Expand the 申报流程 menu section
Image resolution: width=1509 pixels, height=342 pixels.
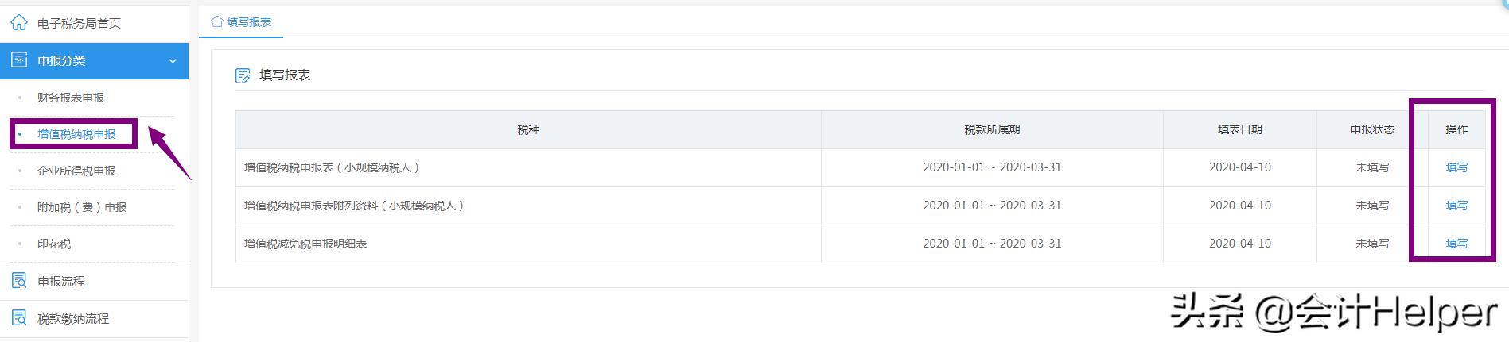61,281
